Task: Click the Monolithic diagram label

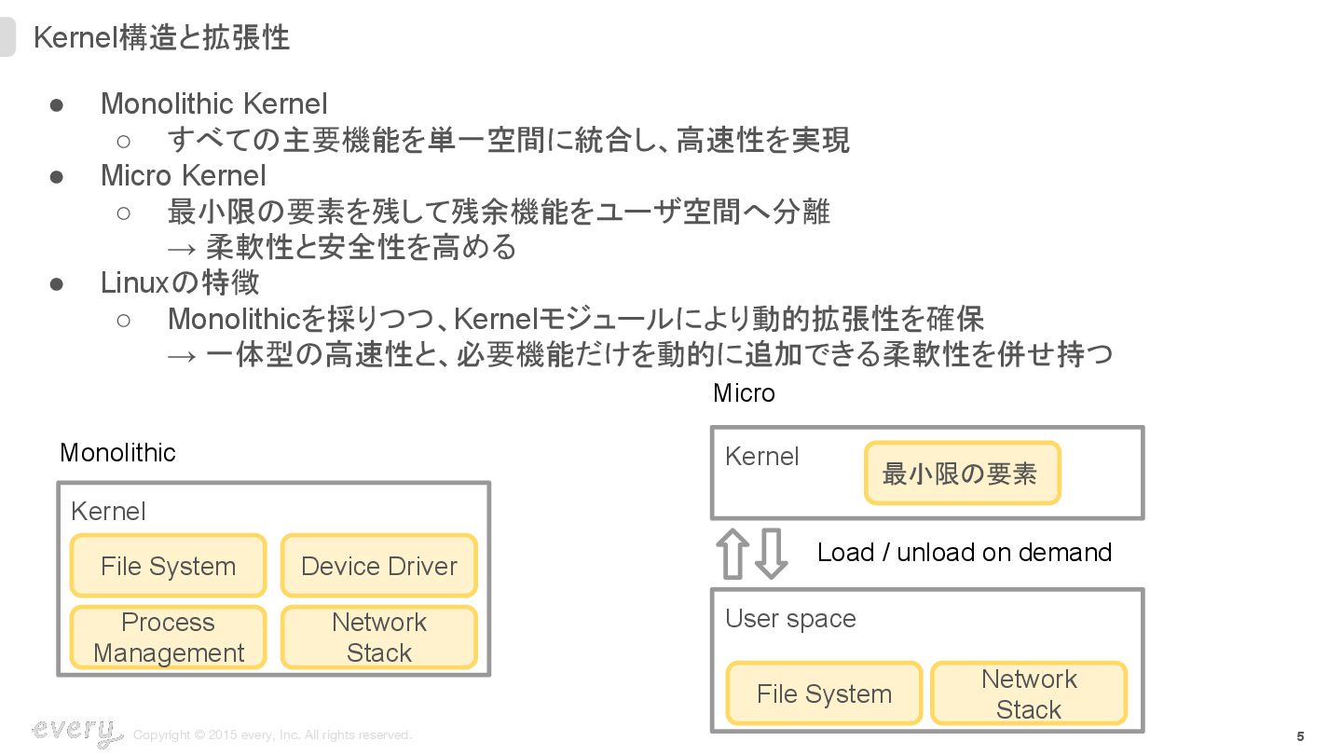Action: 117,453
